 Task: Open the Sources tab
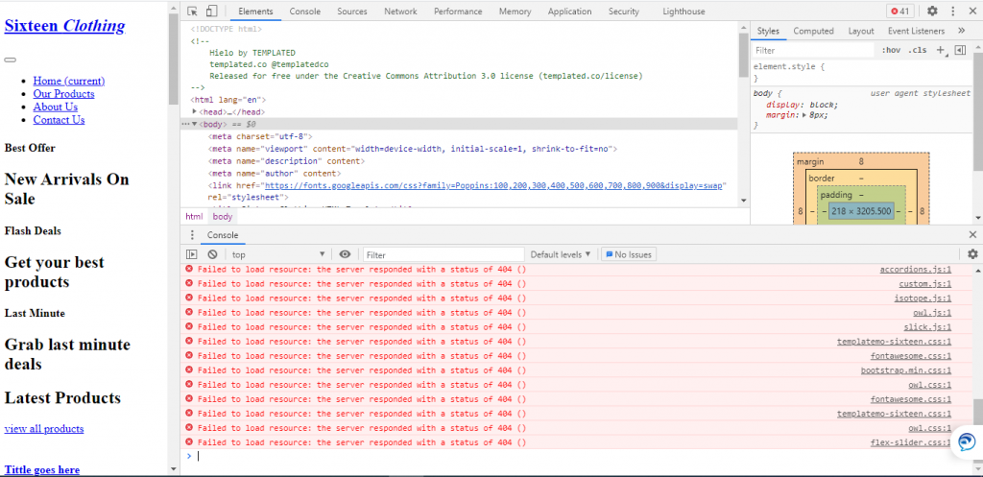click(351, 12)
